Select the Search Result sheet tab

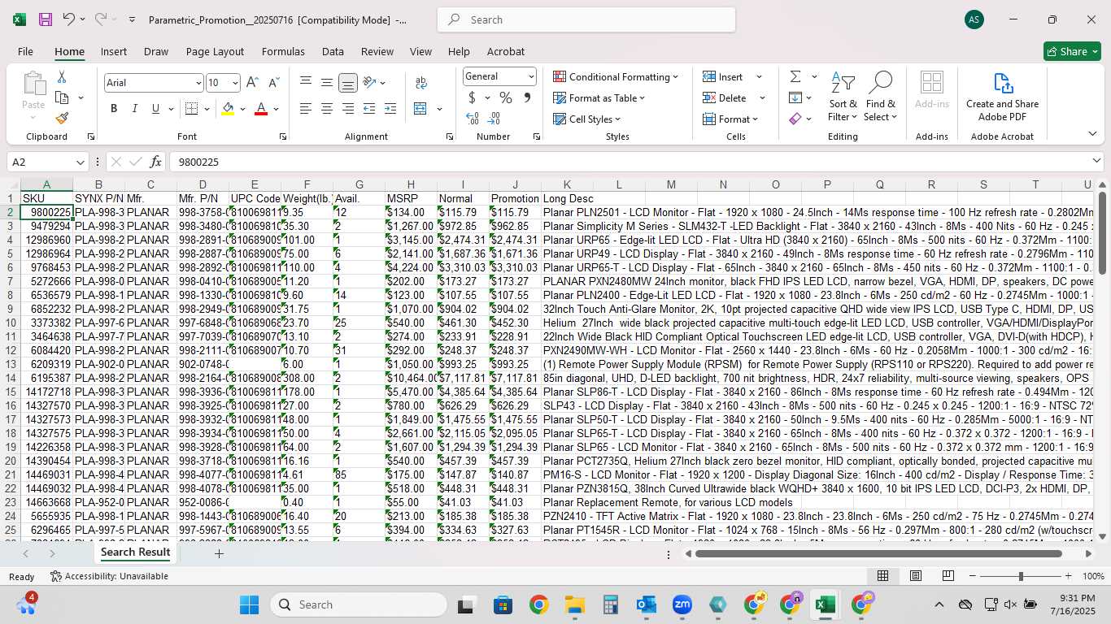tap(135, 552)
